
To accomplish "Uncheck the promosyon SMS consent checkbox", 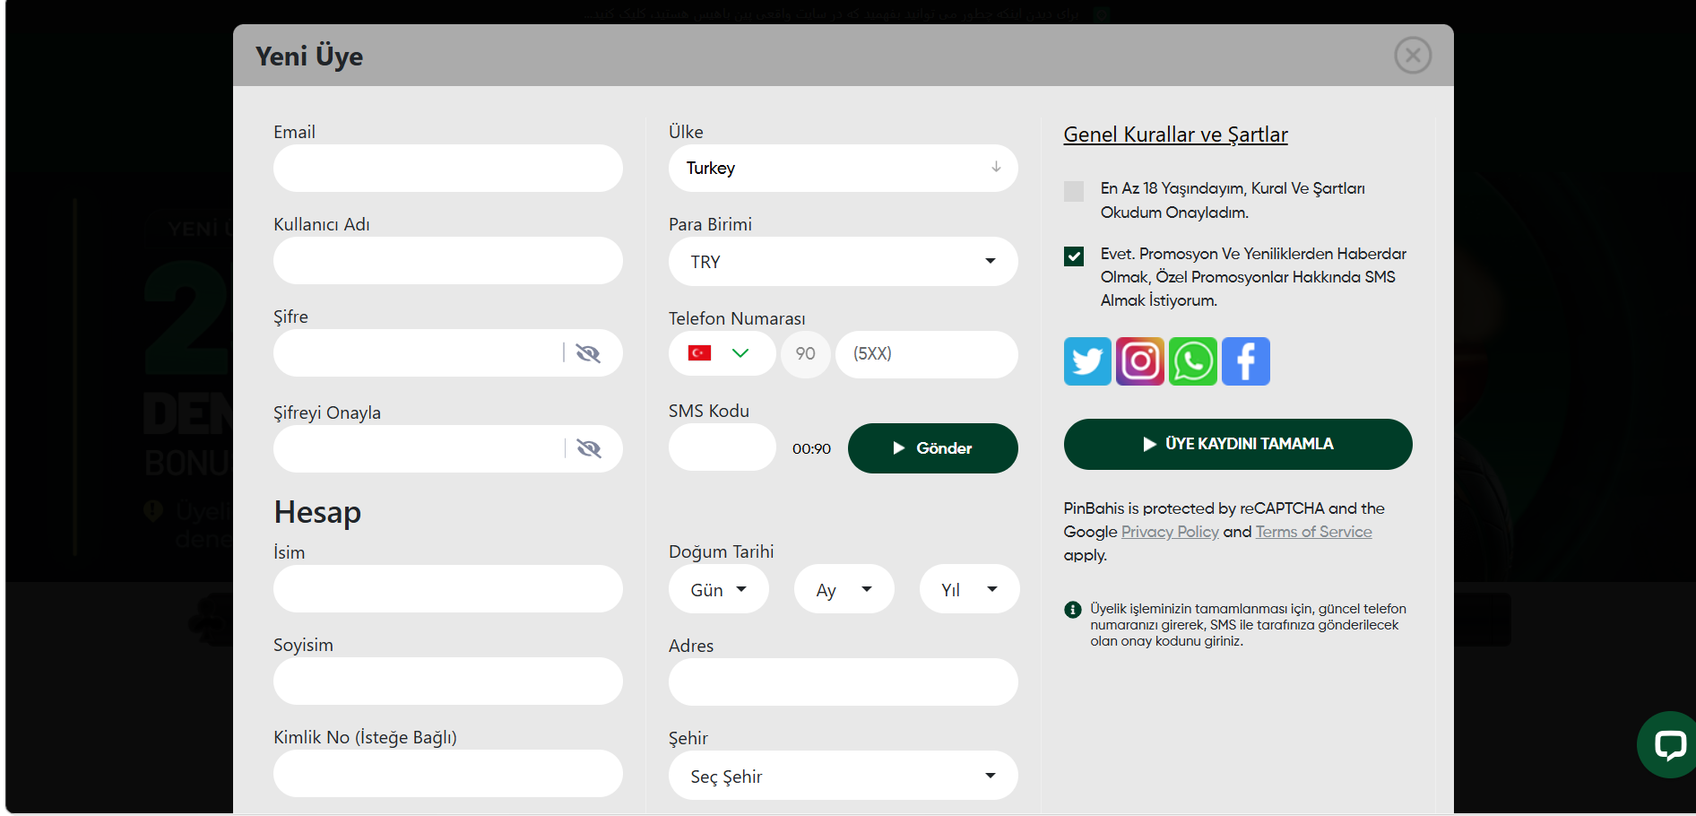I will [x=1074, y=256].
